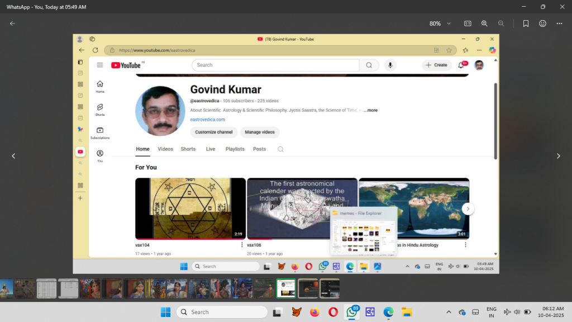Show the next image with right arrow
The image size is (572, 322).
pos(558,156)
